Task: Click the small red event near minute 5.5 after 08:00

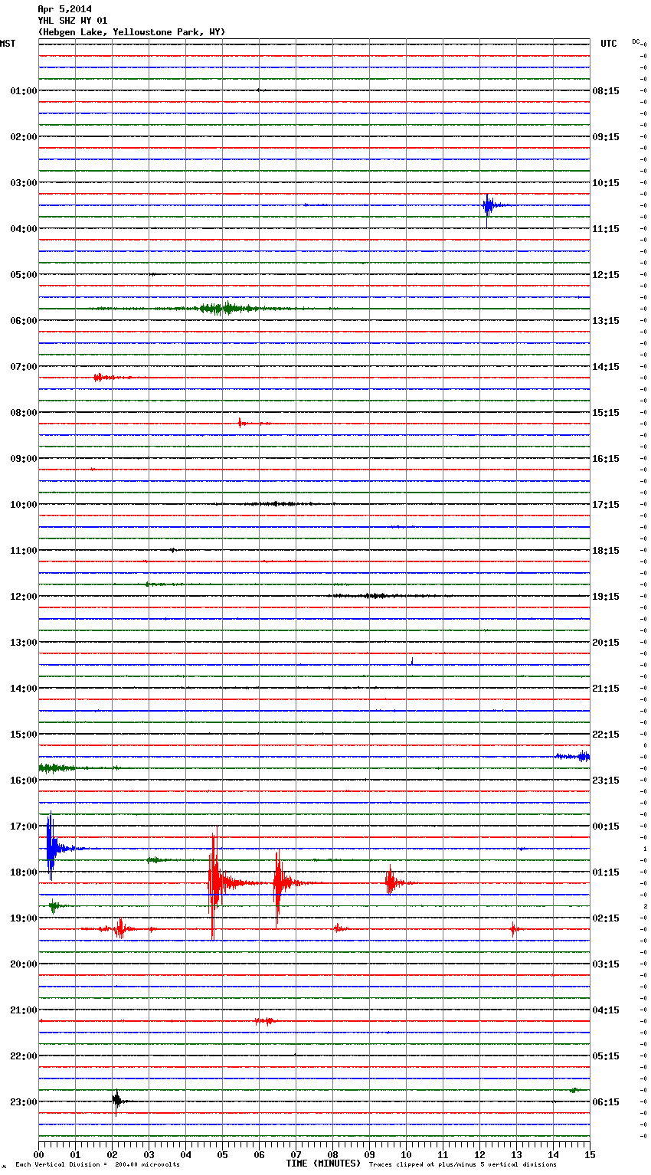Action: tap(244, 423)
